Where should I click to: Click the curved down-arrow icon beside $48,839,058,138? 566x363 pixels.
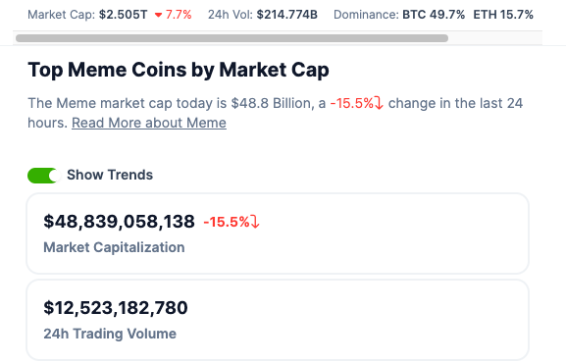click(x=255, y=222)
